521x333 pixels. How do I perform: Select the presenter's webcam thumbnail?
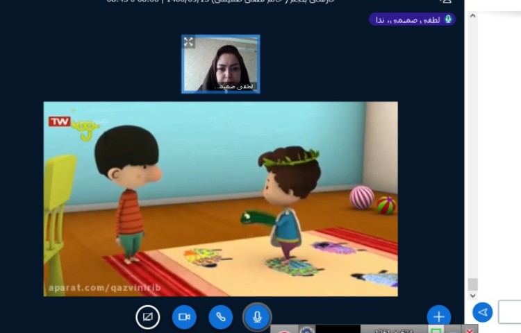coord(221,62)
